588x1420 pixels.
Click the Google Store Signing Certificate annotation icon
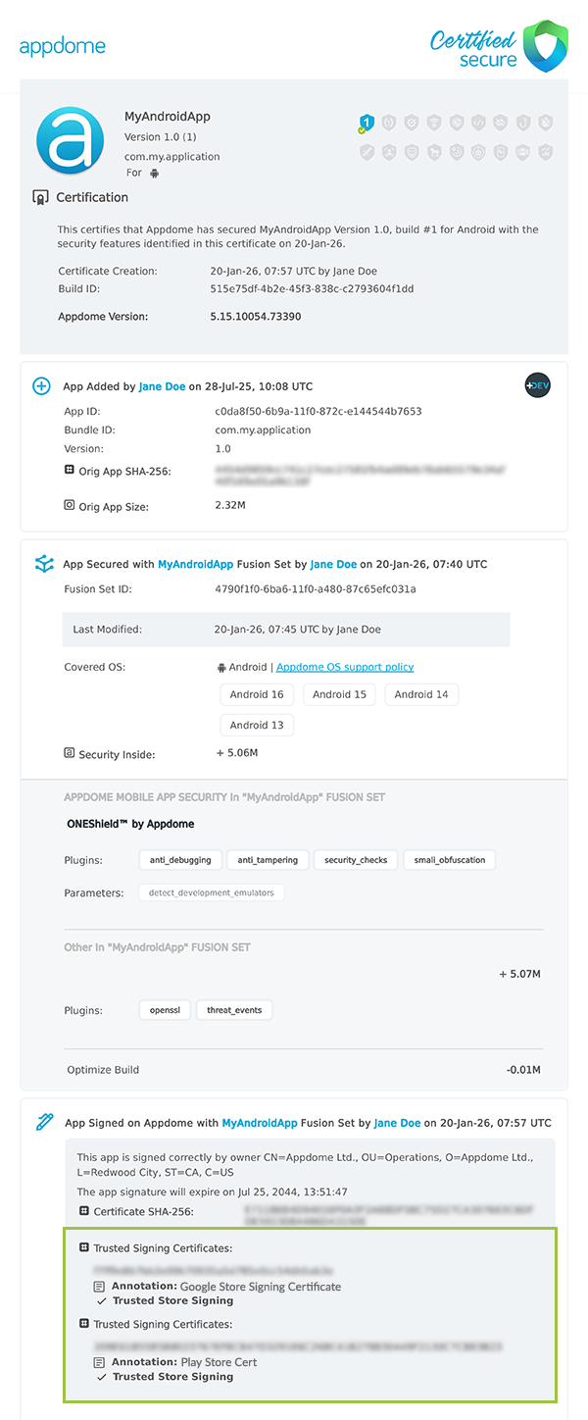pos(99,1287)
